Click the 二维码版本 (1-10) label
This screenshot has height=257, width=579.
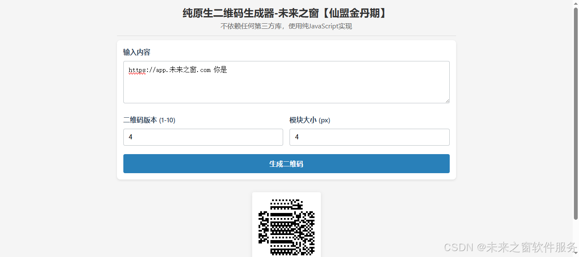pos(149,120)
